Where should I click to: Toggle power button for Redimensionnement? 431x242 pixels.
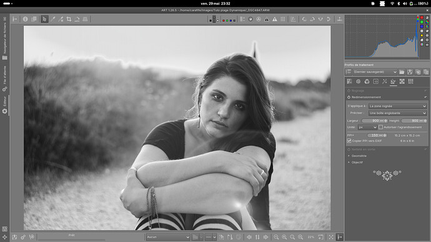coord(349,97)
